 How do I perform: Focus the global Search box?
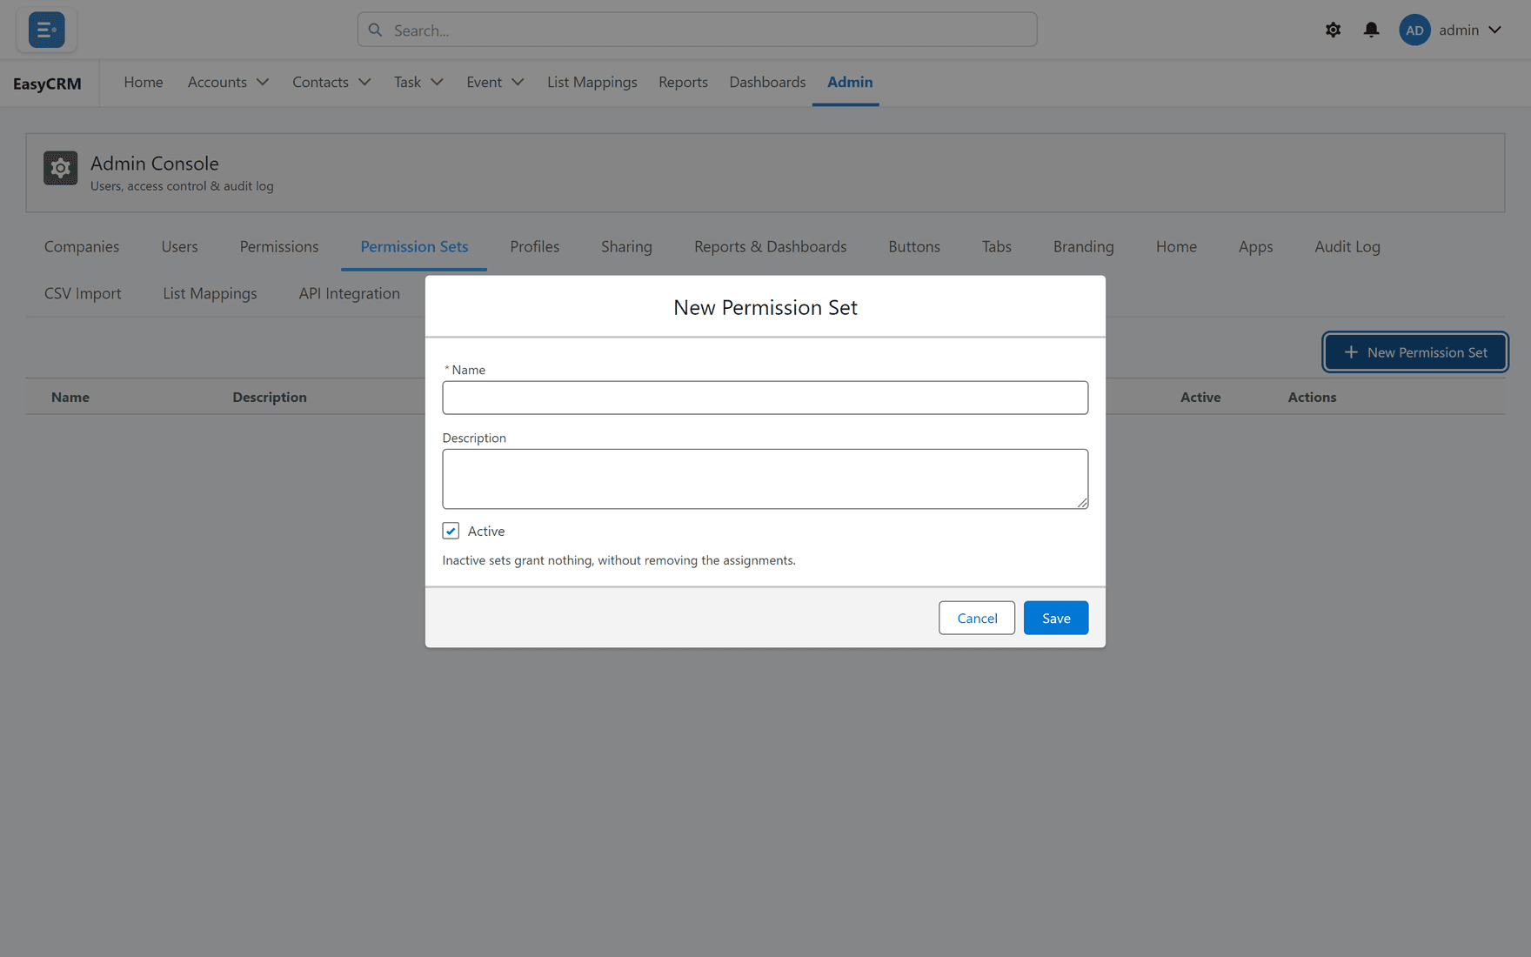click(697, 30)
